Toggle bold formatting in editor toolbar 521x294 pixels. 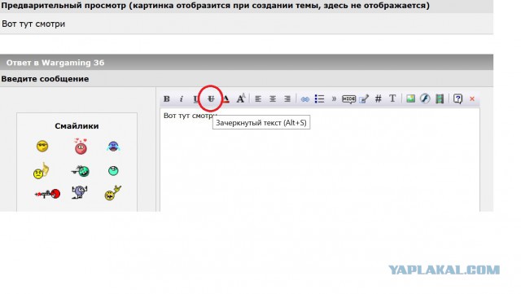pyautogui.click(x=167, y=99)
